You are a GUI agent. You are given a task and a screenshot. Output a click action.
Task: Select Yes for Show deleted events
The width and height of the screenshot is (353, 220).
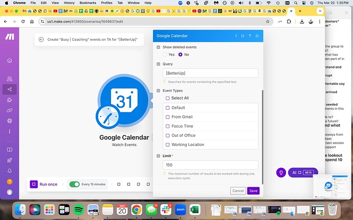pos(165,55)
